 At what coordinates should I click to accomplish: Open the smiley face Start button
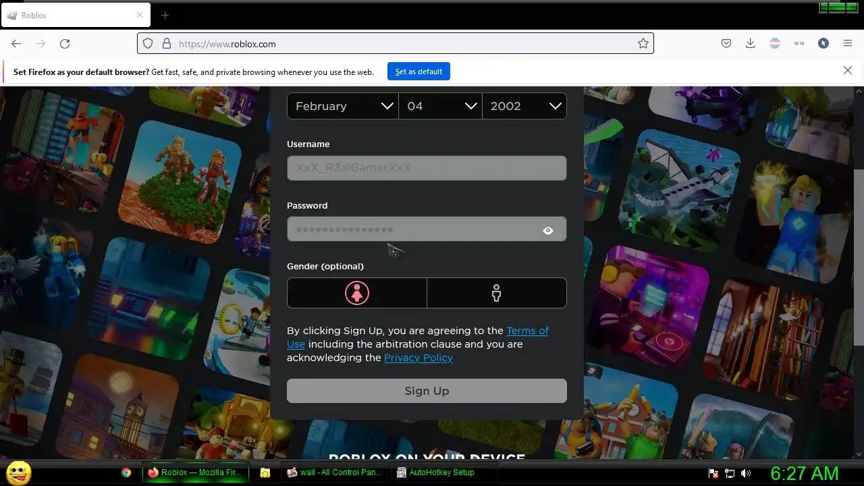pos(18,473)
